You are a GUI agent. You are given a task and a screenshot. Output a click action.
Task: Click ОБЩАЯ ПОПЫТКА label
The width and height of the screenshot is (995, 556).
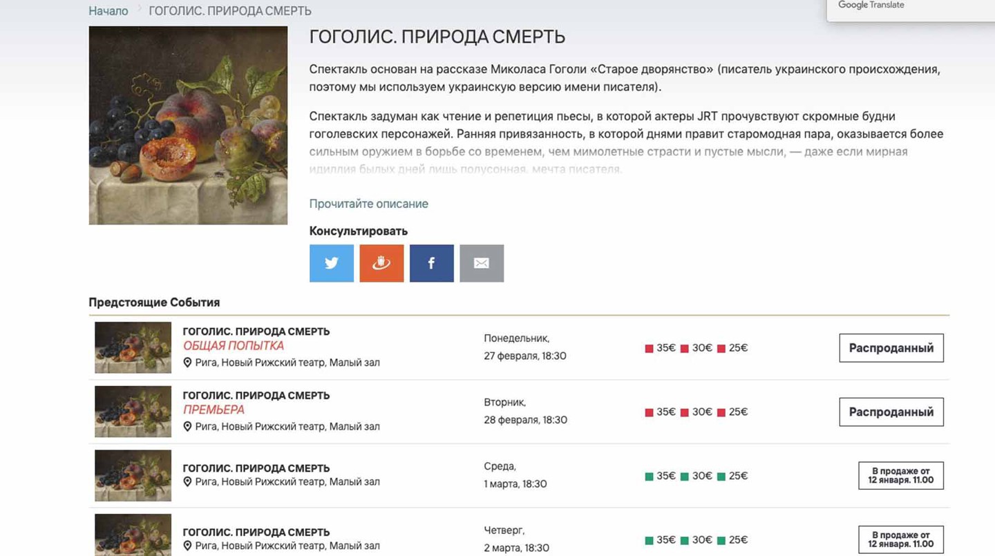click(234, 346)
